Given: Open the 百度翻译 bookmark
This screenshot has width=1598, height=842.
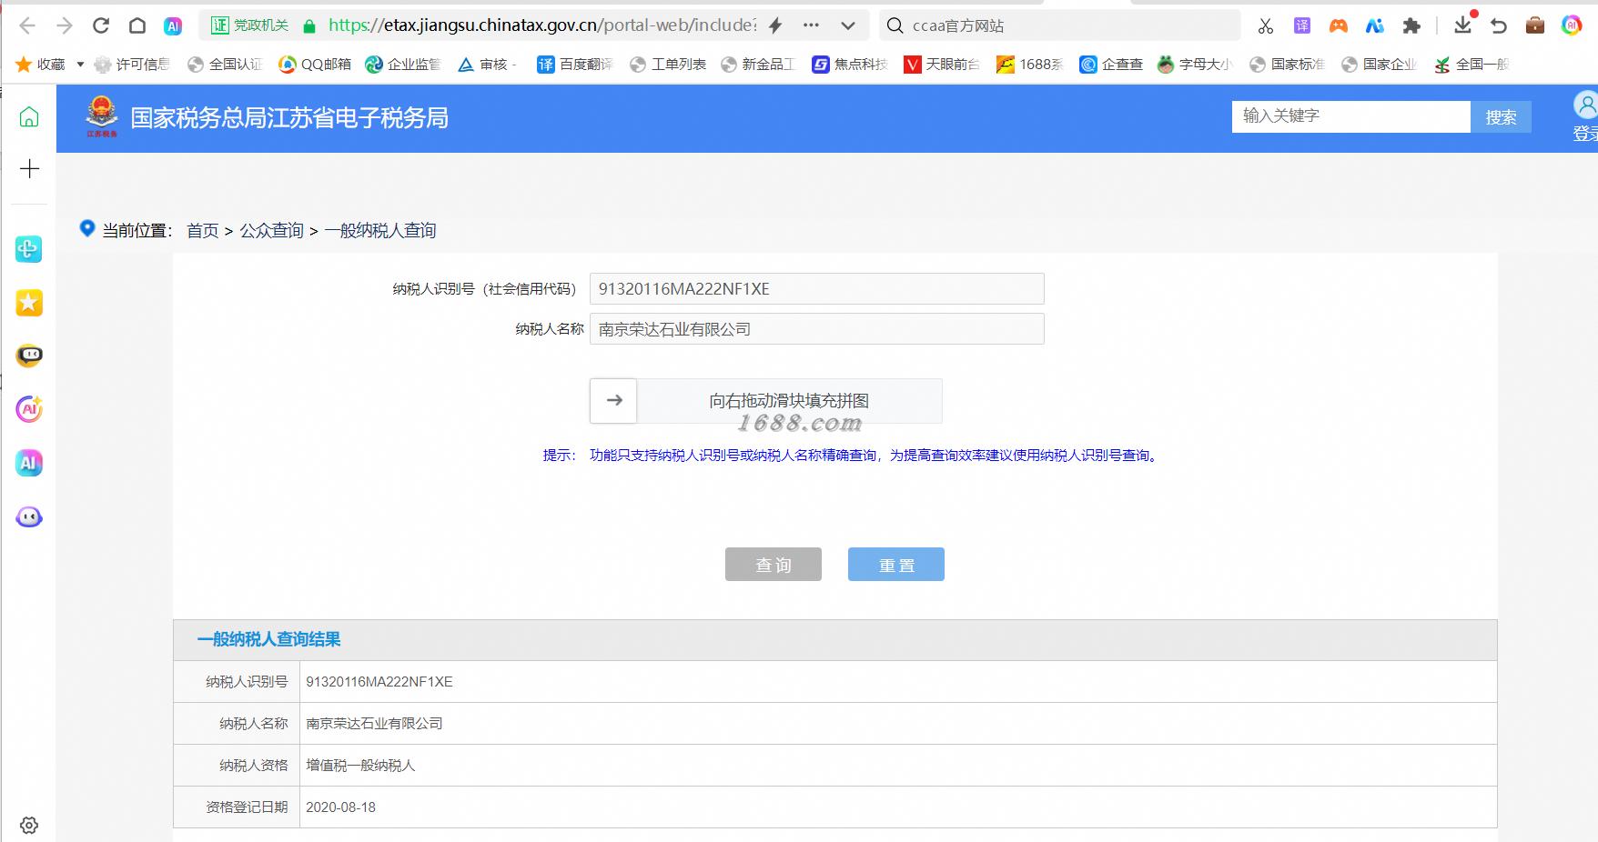Looking at the screenshot, I should 575,64.
